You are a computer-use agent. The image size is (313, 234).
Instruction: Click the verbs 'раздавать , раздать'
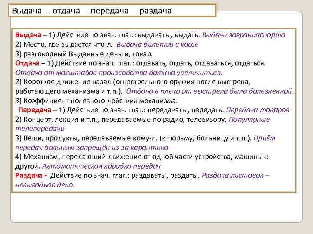pos(164,175)
